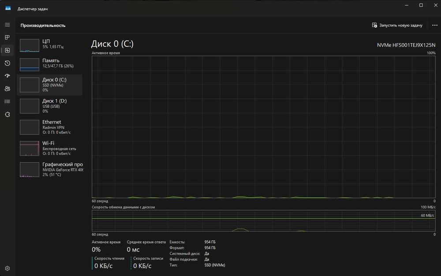441x276 pixels.
Task: Select Графический процессор GPU item
Action: click(x=49, y=169)
